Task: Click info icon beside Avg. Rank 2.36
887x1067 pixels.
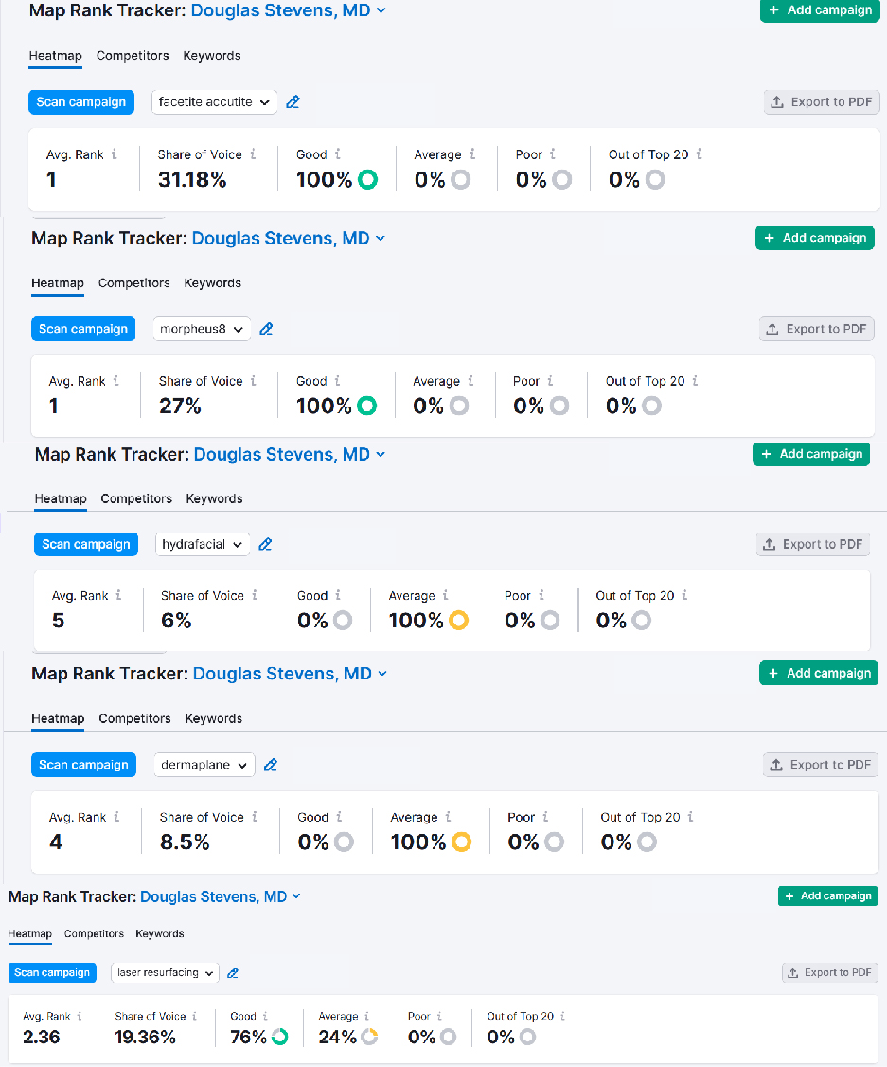Action: pyautogui.click(x=80, y=1016)
